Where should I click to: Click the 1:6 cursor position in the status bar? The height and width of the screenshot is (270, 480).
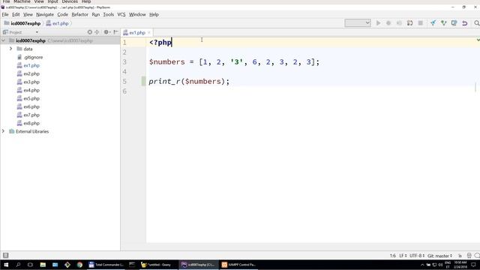point(393,256)
